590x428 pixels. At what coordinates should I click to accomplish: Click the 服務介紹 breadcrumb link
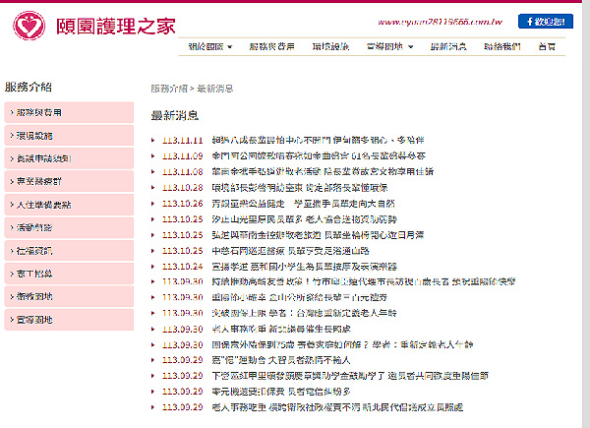168,89
